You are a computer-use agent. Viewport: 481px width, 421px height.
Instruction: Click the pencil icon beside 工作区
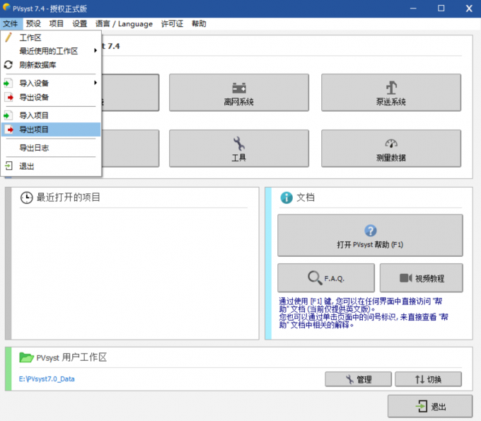coord(8,37)
